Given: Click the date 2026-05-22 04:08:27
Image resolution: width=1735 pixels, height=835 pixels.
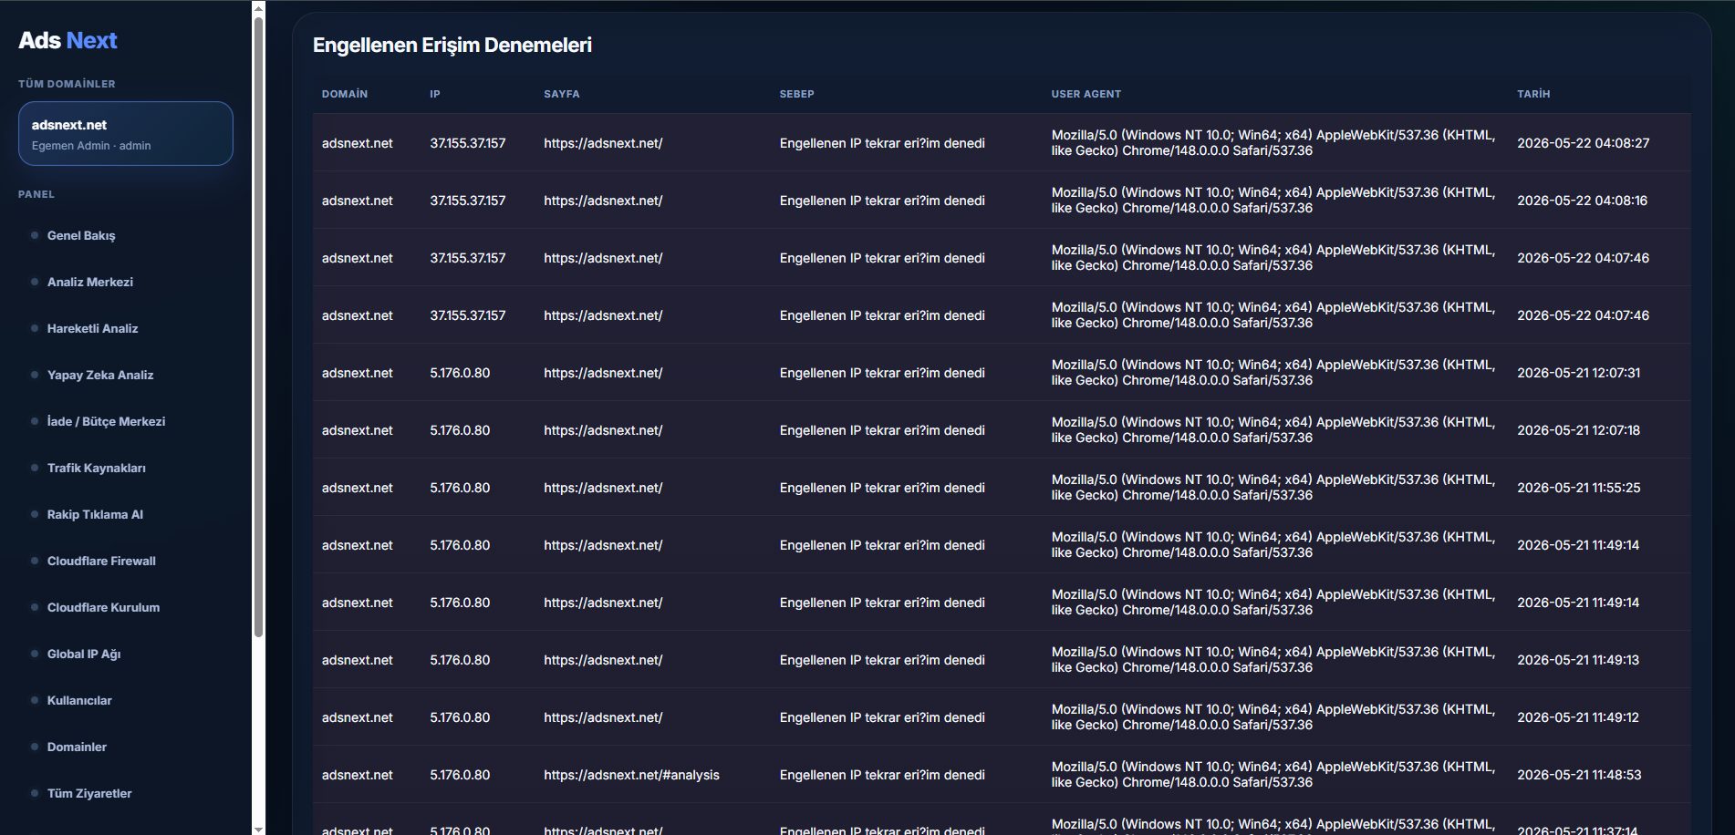Looking at the screenshot, I should point(1583,143).
